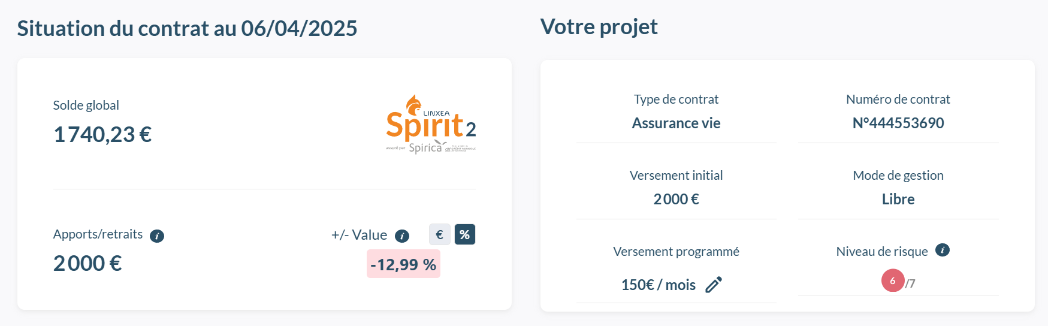Screen dimensions: 1048x326
Task: Switch +/- Value display to percent
Action: (465, 234)
